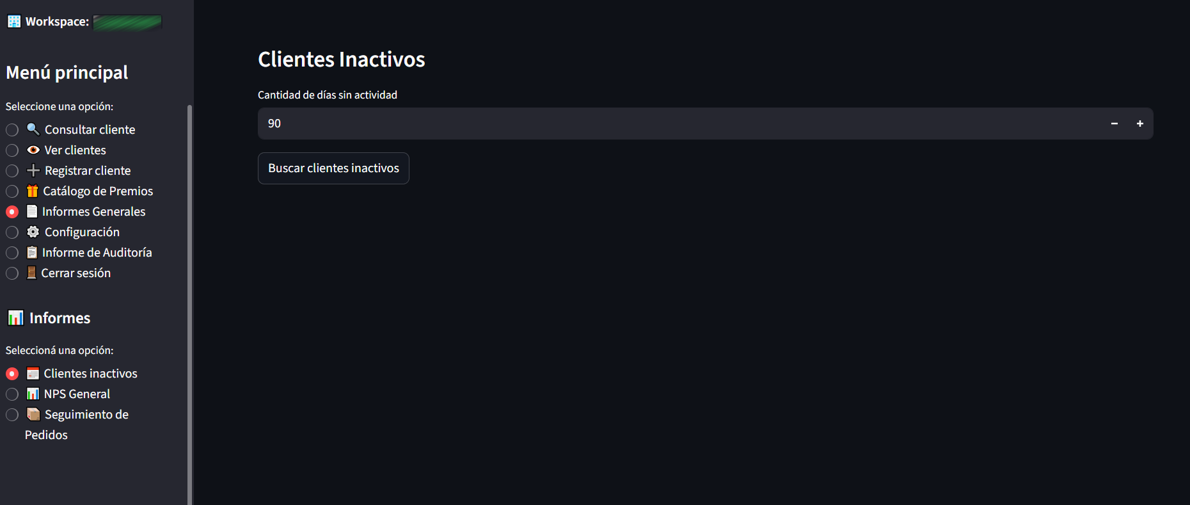Select the Consultar cliente radio button
The image size is (1190, 505).
coord(12,130)
